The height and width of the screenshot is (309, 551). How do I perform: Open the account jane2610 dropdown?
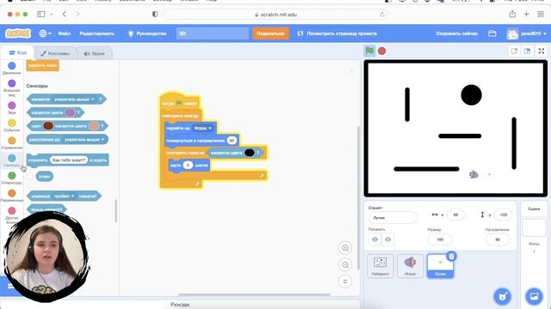[527, 33]
